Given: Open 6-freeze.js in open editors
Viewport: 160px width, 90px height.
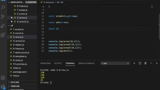Looking at the screenshot, I should (x=22, y=6).
